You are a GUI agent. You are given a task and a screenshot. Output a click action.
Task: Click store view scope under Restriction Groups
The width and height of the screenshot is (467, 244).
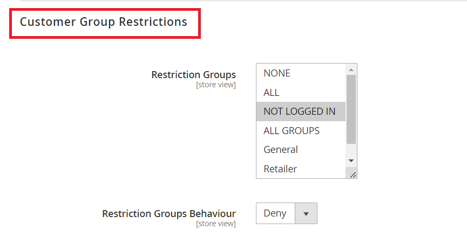pyautogui.click(x=215, y=85)
